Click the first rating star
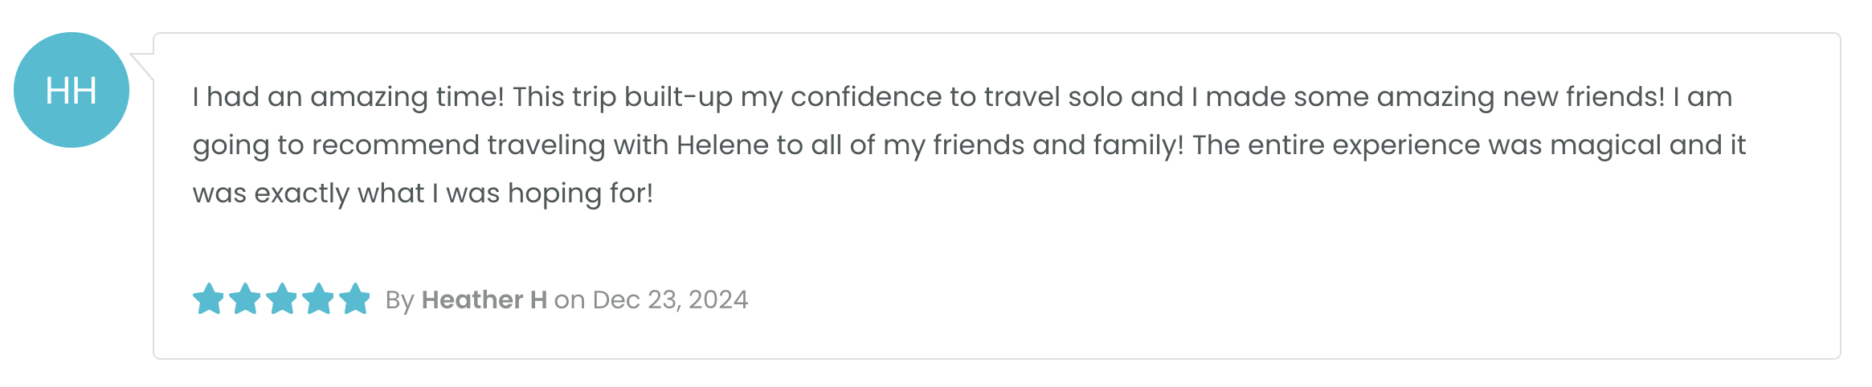Viewport: 1872px width, 387px height. point(208,299)
